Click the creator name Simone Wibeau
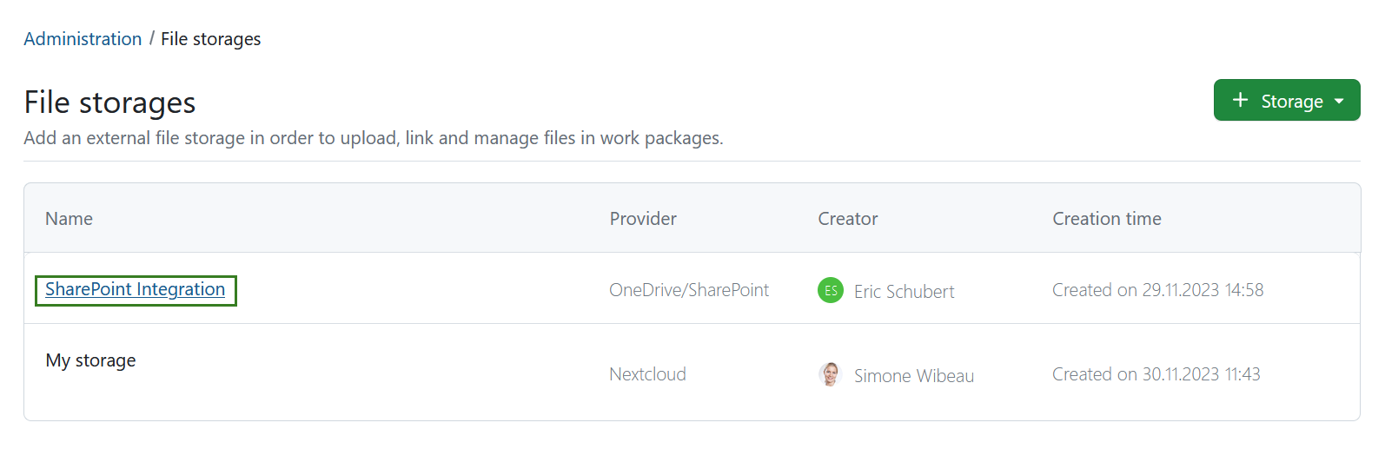1385x449 pixels. (913, 376)
